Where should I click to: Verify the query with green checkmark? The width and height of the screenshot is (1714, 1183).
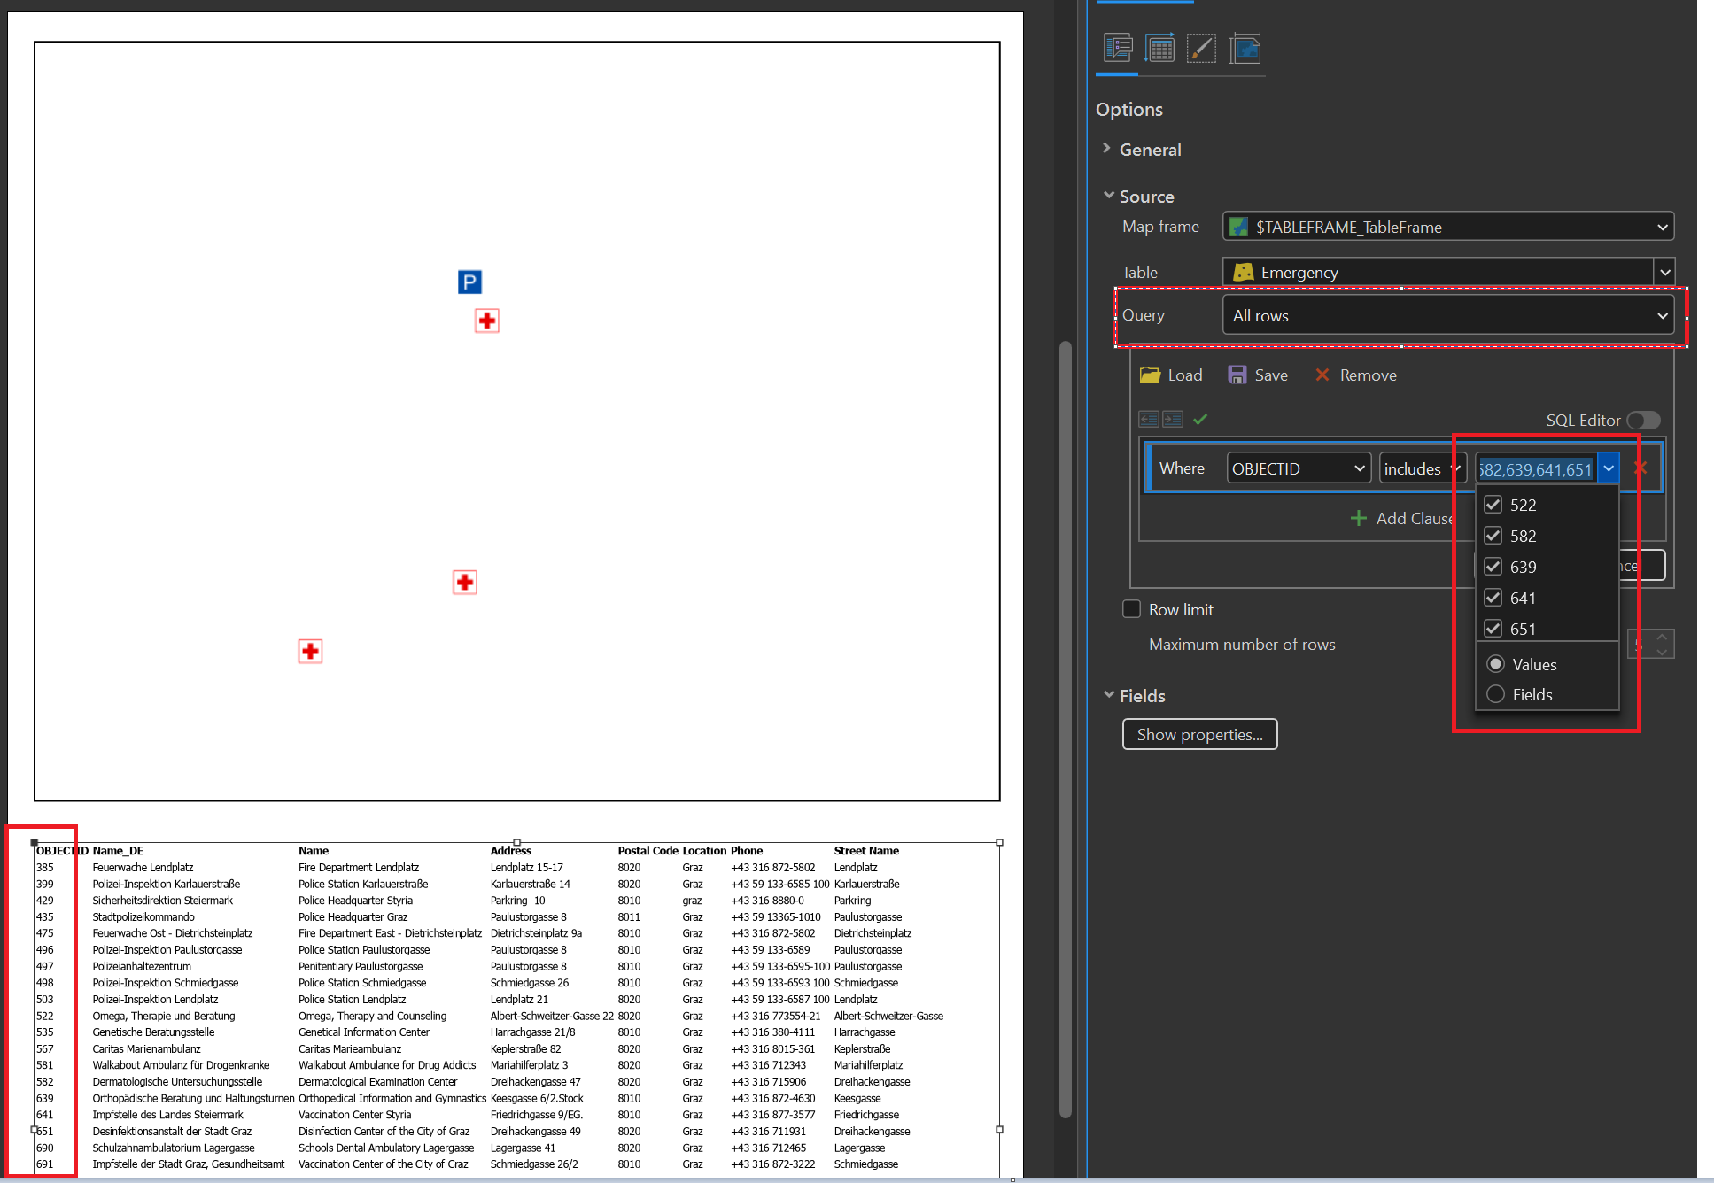click(1200, 419)
